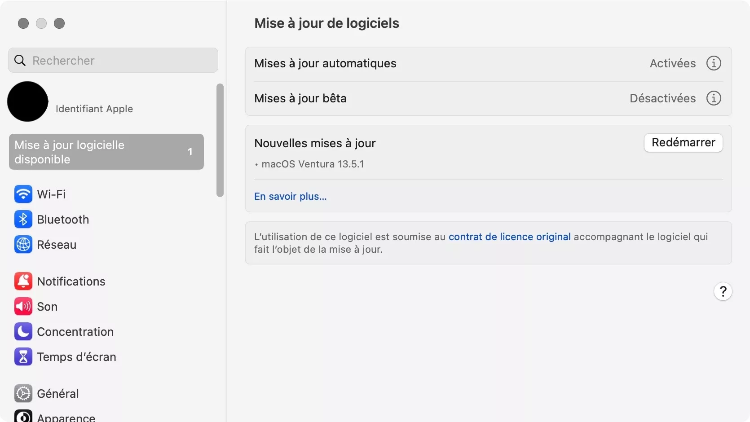Select Mise à jour logicielle disponible

(106, 152)
